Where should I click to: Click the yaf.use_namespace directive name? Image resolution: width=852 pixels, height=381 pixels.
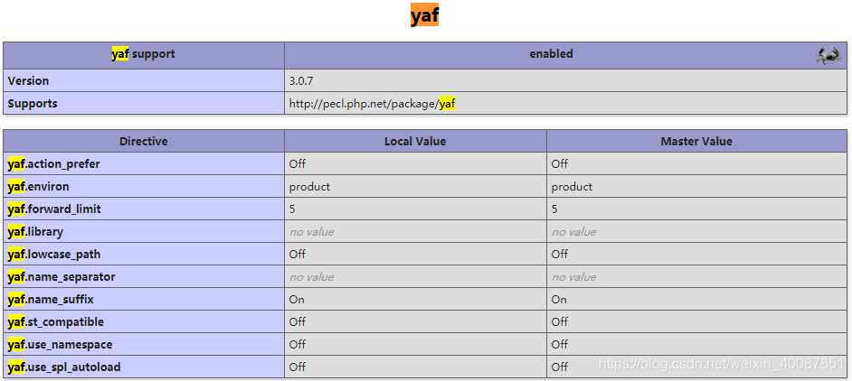(60, 345)
